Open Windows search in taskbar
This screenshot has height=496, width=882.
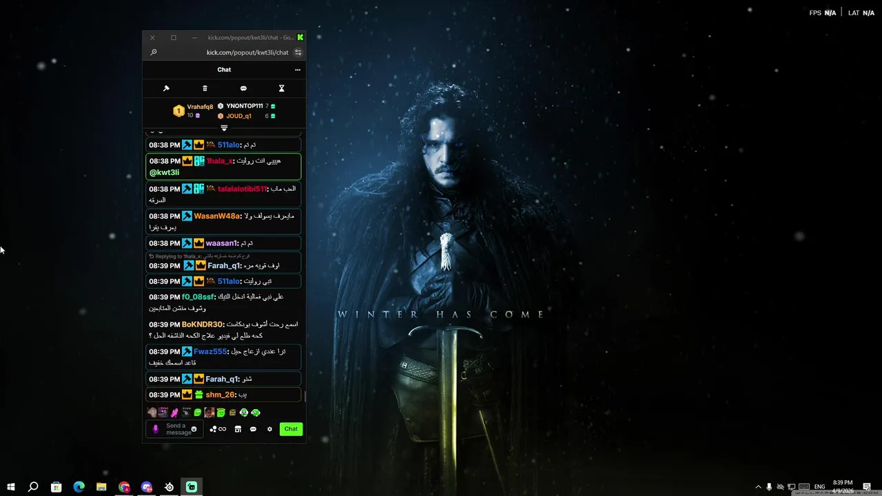(33, 487)
